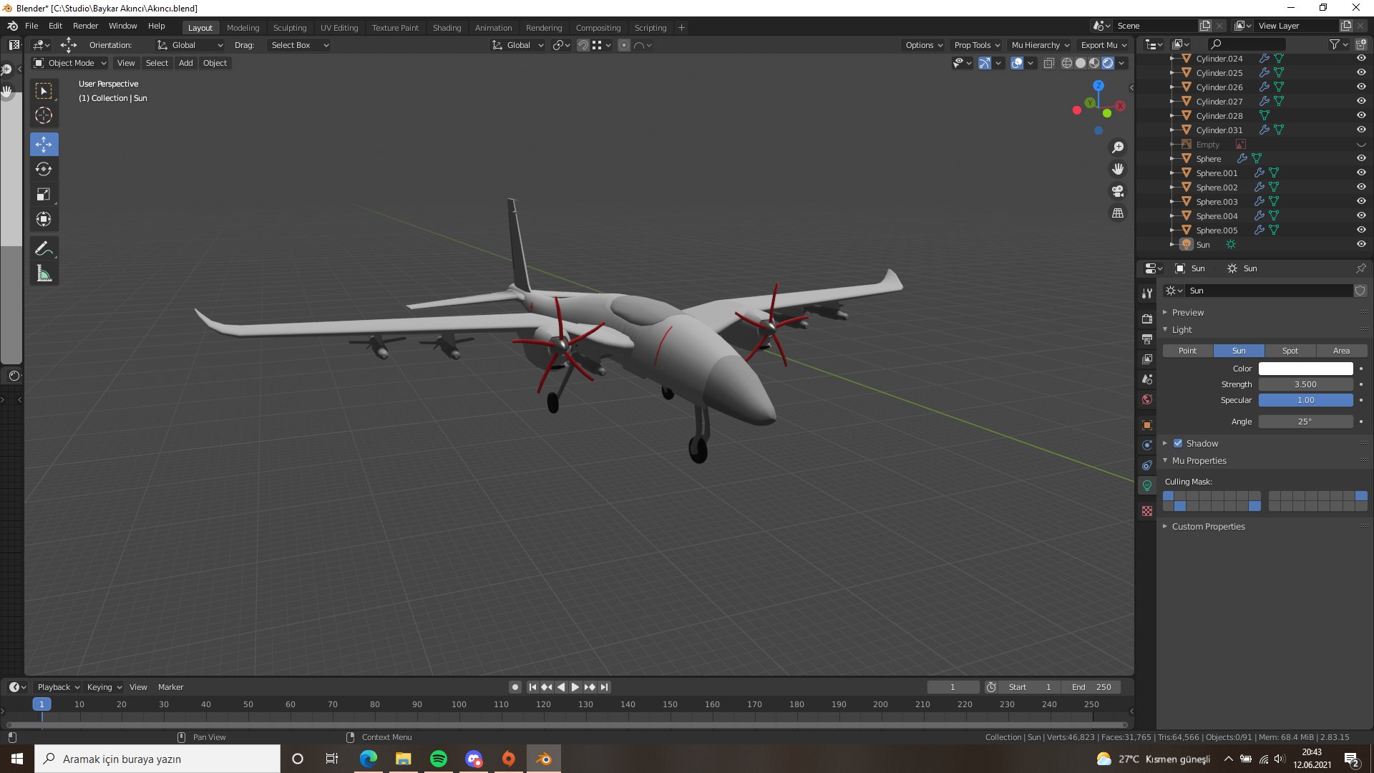
Task: Hide Sphere.003 with its eye icon
Action: (1361, 202)
